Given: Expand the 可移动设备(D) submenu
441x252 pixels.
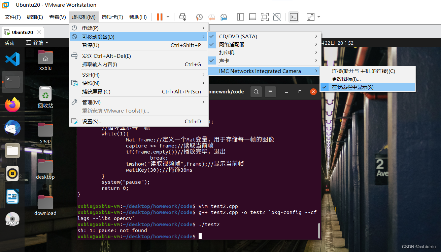Looking at the screenshot, I should [x=139, y=37].
